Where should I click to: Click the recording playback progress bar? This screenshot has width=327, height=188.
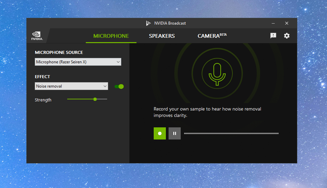(x=231, y=133)
